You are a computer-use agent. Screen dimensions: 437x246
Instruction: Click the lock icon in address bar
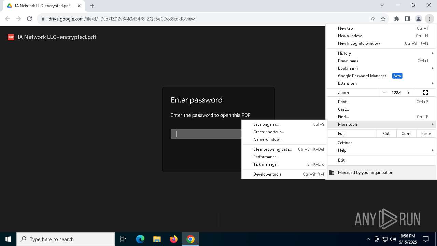pyautogui.click(x=43, y=19)
